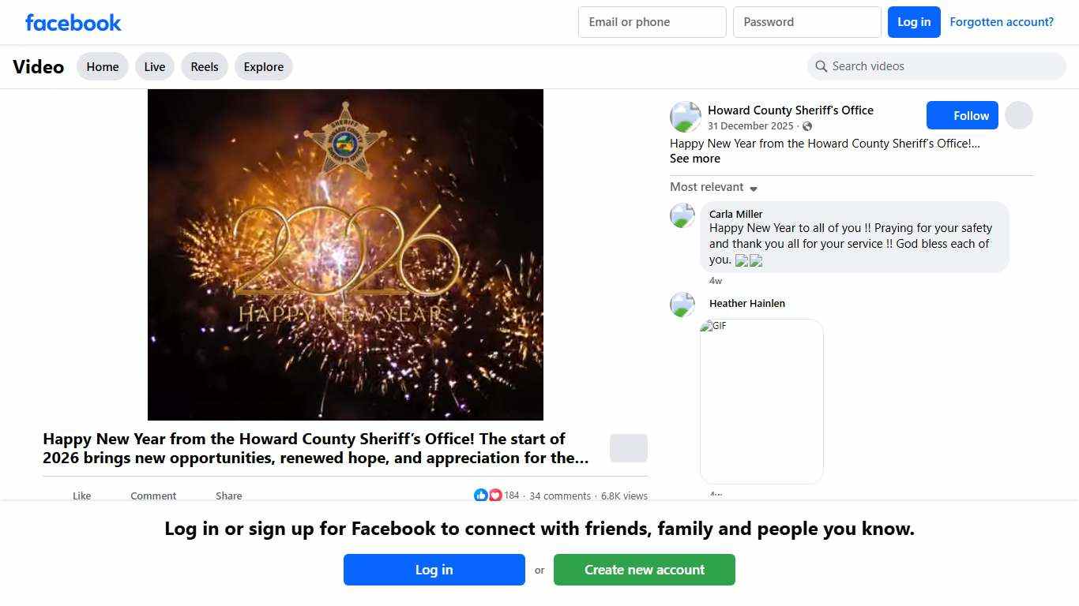1079x606 pixels.
Task: Click the search magnifier icon
Action: pos(821,66)
